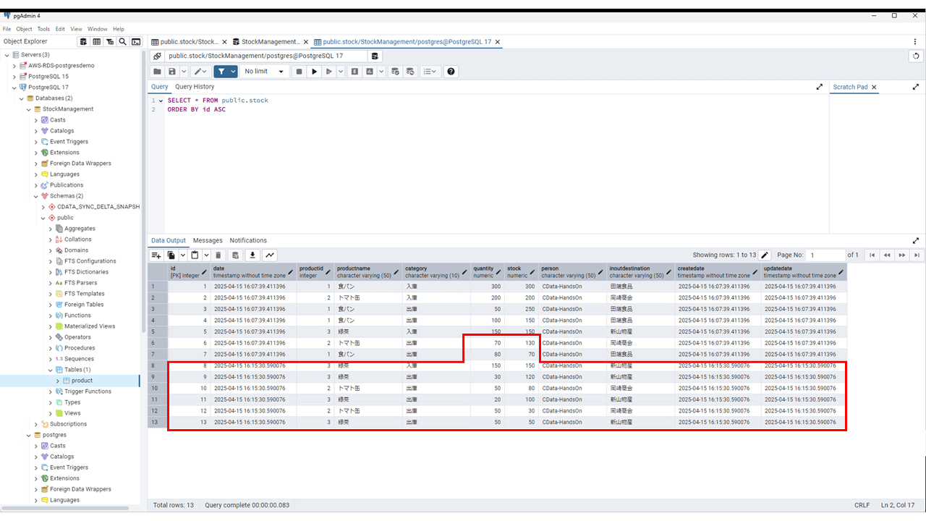Click the Help question mark icon
926x521 pixels.
451,72
